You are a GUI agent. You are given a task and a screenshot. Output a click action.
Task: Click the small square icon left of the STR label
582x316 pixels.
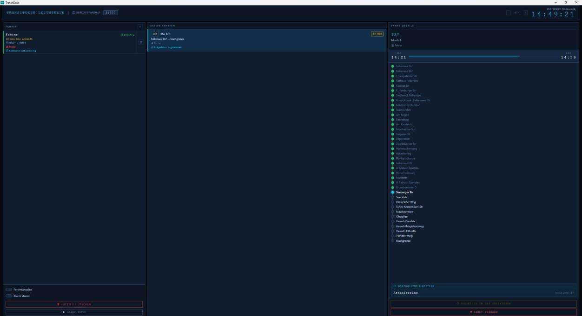point(509,13)
